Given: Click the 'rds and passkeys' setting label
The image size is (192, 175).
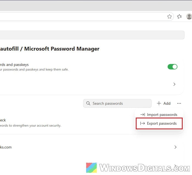Looking at the screenshot, I should pos(14,65).
